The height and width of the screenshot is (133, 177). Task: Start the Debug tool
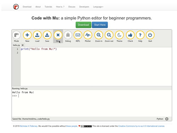[x=68, y=35]
